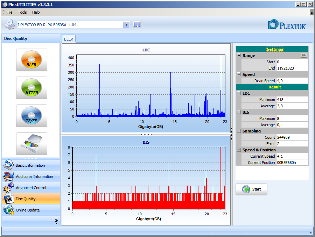Screen dimensions: 315x237
Task: Open Online Update section
Action: click(31, 210)
